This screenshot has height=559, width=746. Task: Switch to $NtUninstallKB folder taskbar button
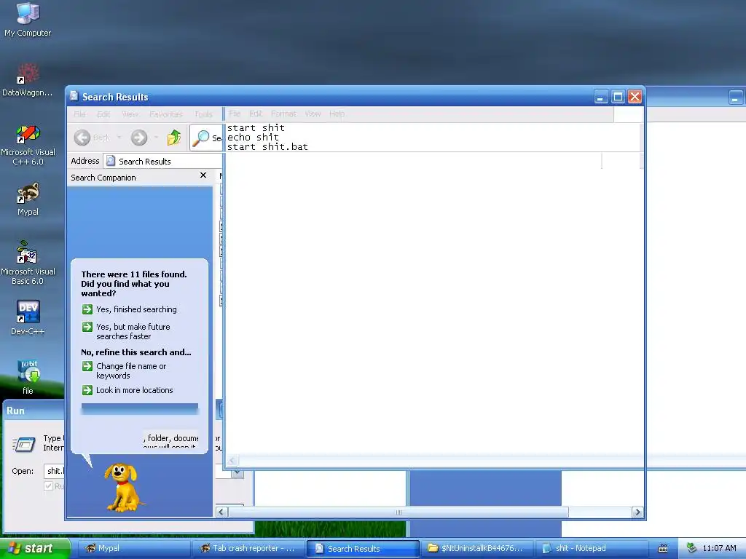click(477, 549)
